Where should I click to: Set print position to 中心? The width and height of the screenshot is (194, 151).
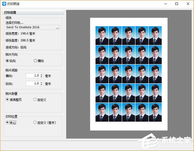7,123
